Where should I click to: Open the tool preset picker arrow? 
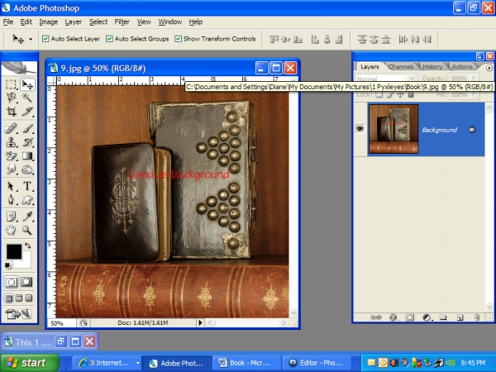[31, 39]
